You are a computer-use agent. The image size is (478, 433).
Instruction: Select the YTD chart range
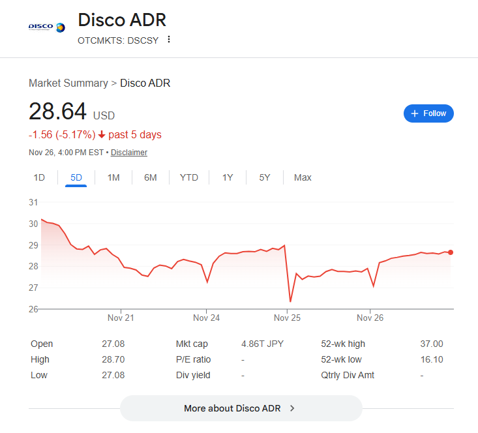tap(188, 177)
